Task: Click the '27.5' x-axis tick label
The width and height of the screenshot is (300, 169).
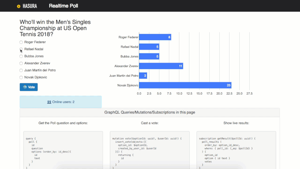Action: pos(249,94)
